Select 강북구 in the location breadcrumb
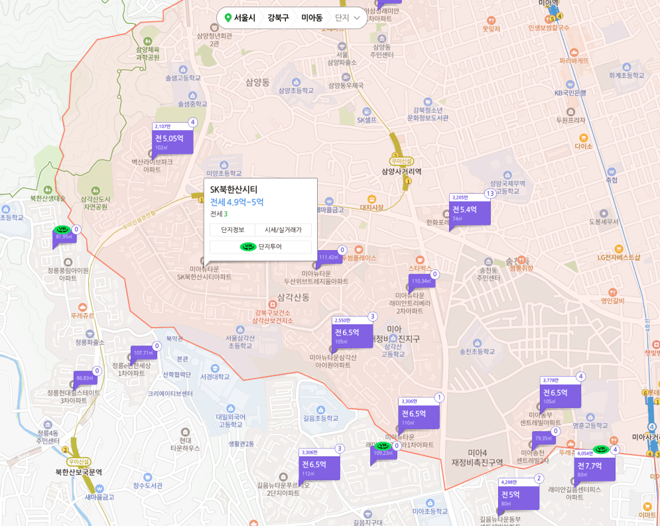Viewport: 660px width, 526px height. click(278, 18)
